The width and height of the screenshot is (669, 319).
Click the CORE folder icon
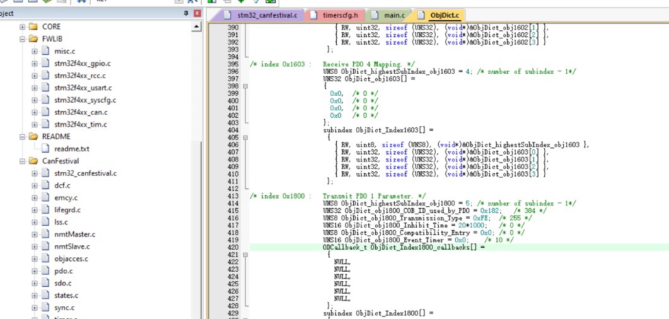(33, 26)
